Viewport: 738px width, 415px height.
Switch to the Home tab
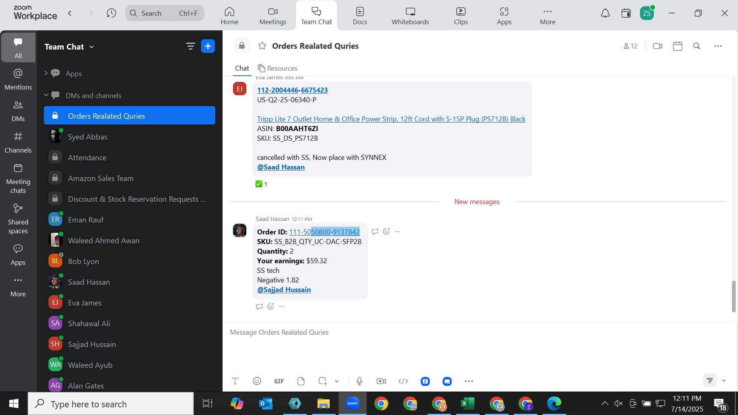[229, 16]
